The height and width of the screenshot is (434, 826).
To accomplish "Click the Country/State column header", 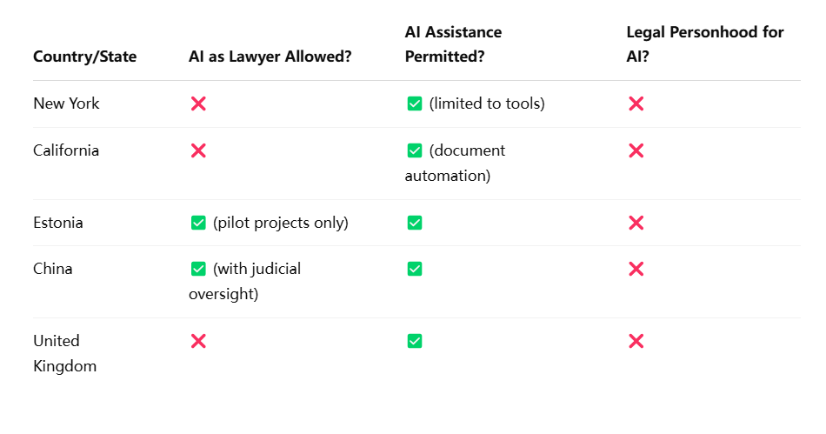I will click(x=85, y=57).
